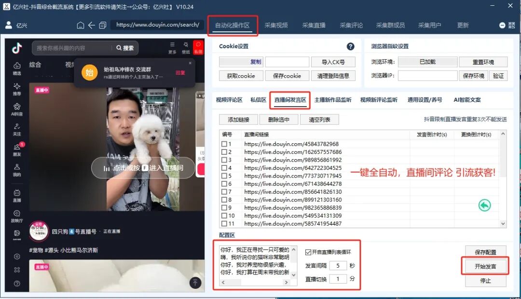Image resolution: width=521 pixels, height=299 pixels.
Task: Click the browser back arrow icon
Action: tap(91, 25)
